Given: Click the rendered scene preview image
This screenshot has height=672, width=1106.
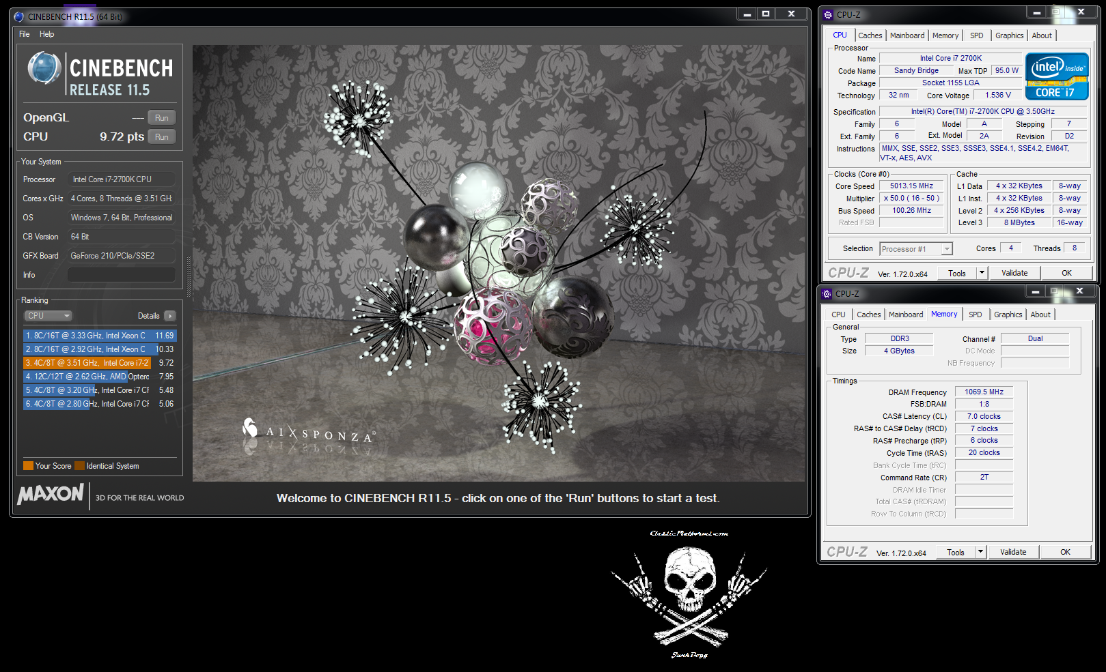Looking at the screenshot, I should point(499,263).
